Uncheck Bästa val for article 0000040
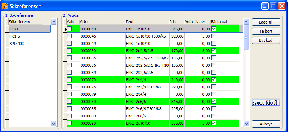This screenshot has width=288, height=132. click(x=214, y=29)
